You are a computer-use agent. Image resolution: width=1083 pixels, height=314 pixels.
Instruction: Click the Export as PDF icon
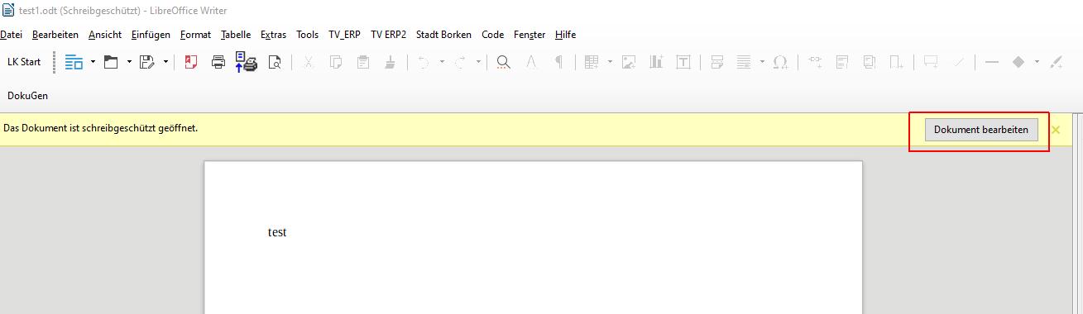(x=191, y=62)
